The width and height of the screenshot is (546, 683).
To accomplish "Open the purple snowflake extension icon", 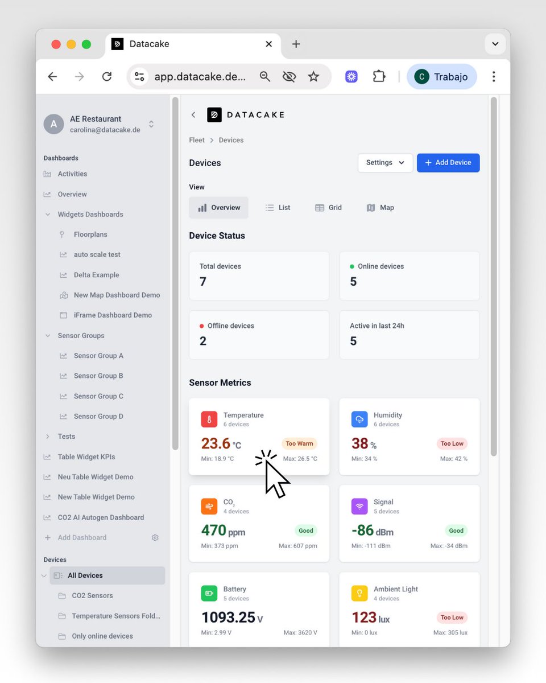I will pos(351,76).
